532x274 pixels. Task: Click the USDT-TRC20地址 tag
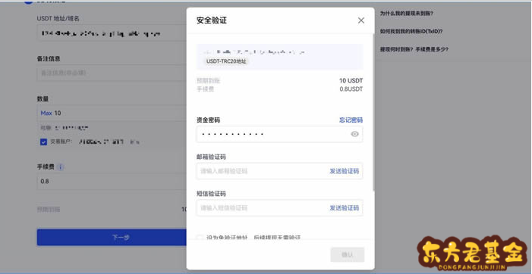tap(226, 61)
